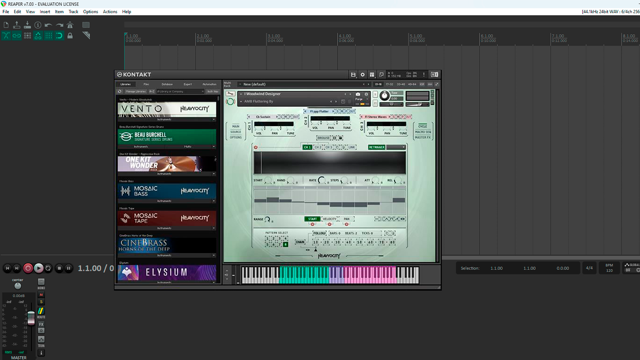Open the Insert menu
This screenshot has width=640, height=360.
[45, 12]
